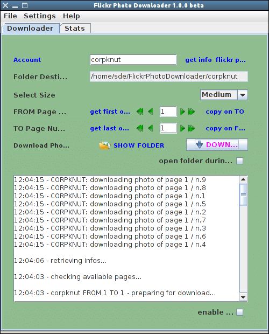269x334 pixels.
Task: Click the log scrollbar thumb
Action: pyautogui.click(x=243, y=194)
